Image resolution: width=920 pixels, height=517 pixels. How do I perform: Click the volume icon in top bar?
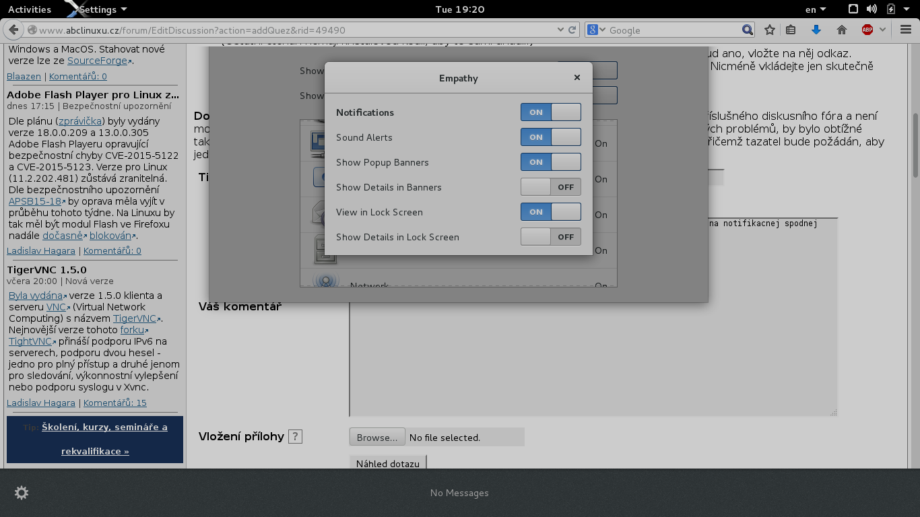(872, 9)
